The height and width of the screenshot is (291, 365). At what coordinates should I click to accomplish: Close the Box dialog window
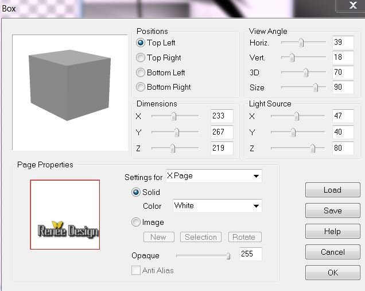(353, 5)
